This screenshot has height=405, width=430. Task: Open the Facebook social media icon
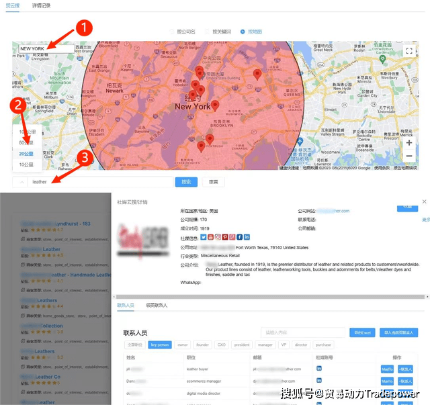coord(240,237)
